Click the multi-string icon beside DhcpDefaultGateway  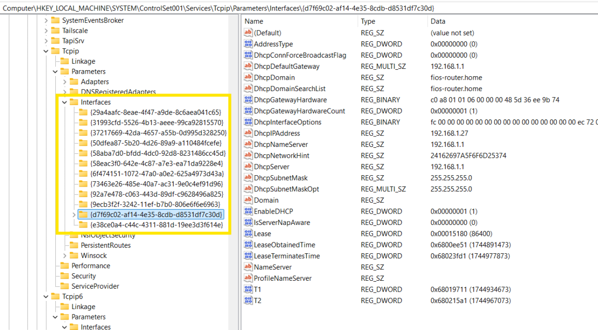248,66
